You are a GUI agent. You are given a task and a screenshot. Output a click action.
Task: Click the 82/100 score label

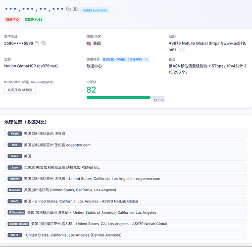159,100
